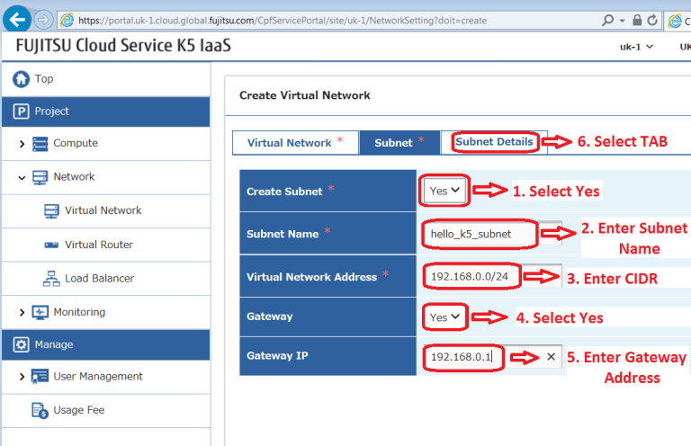The height and width of the screenshot is (446, 691).
Task: Open the address bar search dropdown arrow
Action: (x=623, y=21)
